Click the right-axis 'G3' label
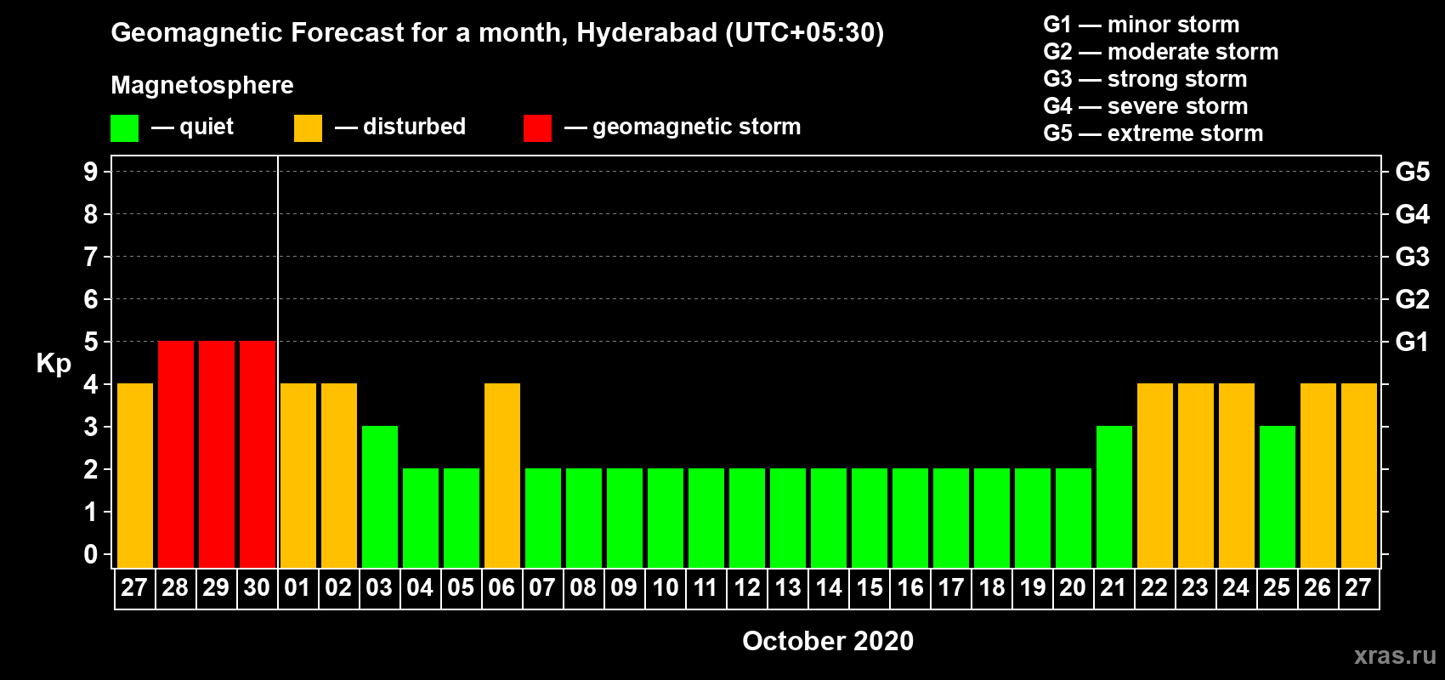1445x680 pixels. point(1413,257)
